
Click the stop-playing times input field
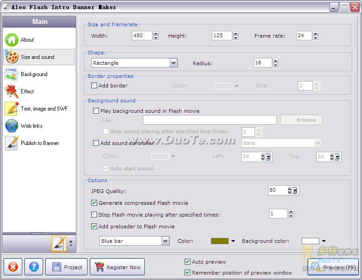click(278, 213)
